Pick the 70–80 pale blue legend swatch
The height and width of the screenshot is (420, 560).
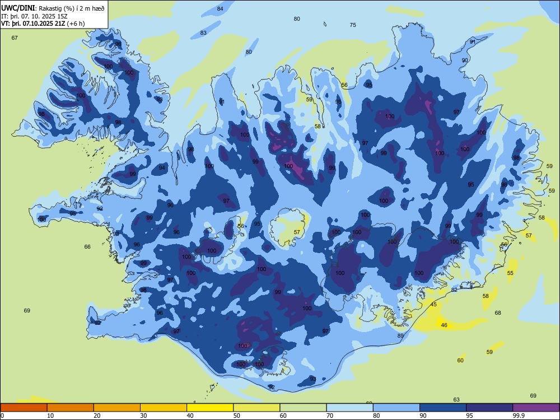[349, 408]
